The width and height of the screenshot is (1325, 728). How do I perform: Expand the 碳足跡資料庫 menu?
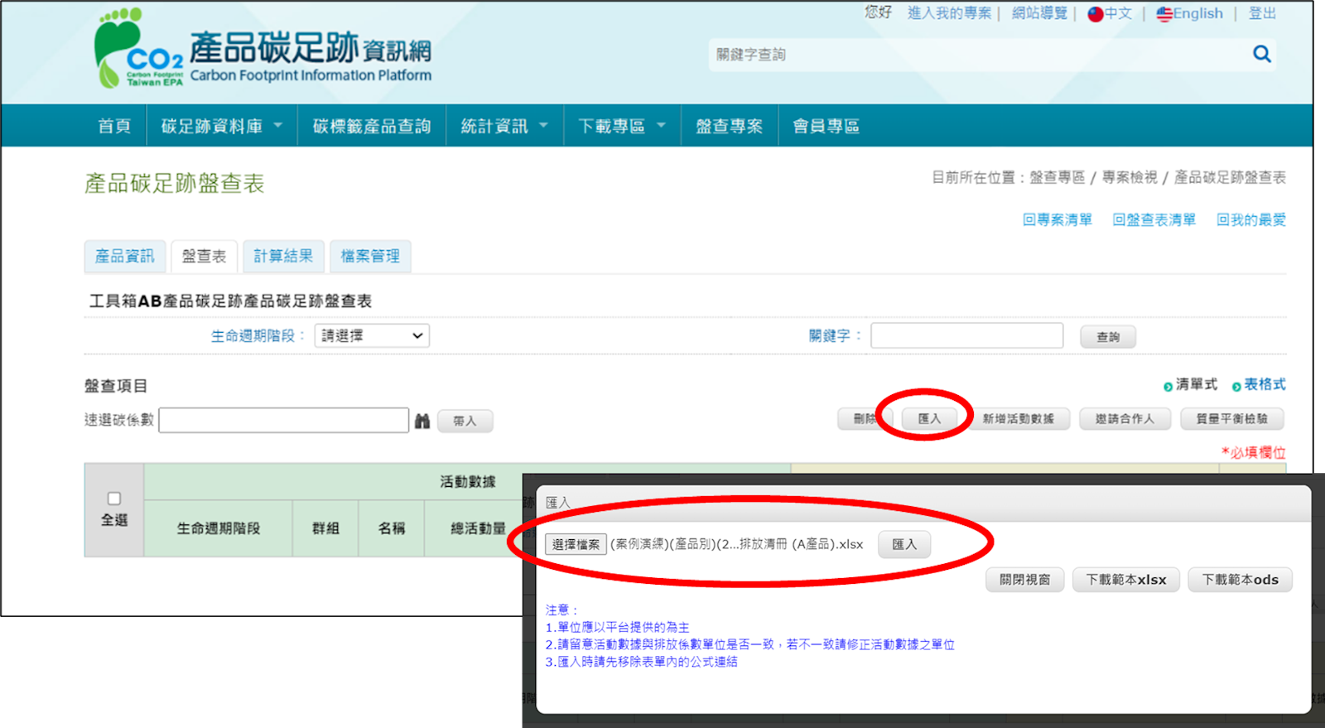[x=221, y=126]
